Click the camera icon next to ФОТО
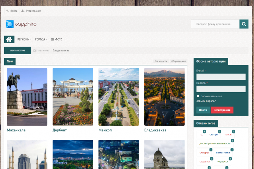 52,39
